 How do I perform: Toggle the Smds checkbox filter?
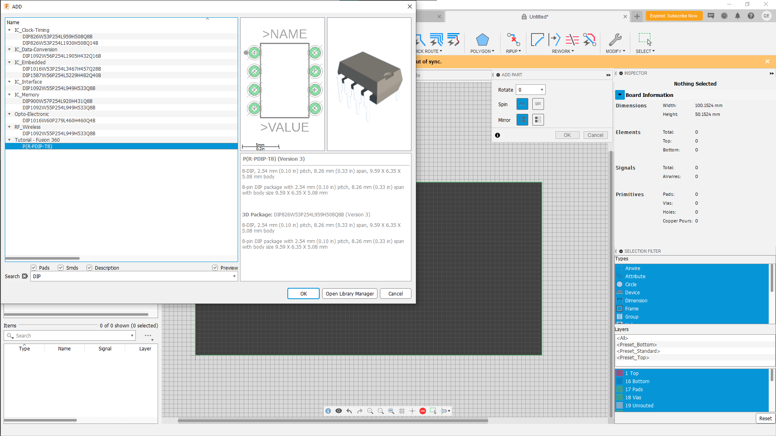click(61, 268)
